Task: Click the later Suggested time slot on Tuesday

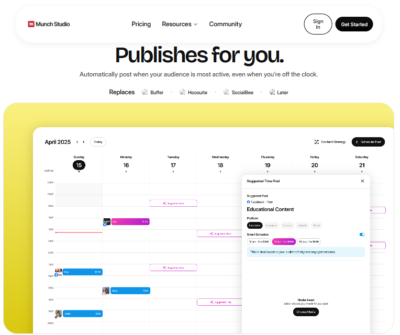Action: pos(173,267)
